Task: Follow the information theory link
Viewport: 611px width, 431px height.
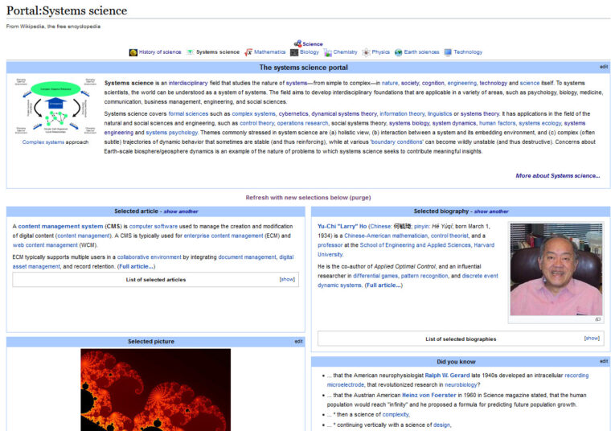Action: click(x=402, y=114)
